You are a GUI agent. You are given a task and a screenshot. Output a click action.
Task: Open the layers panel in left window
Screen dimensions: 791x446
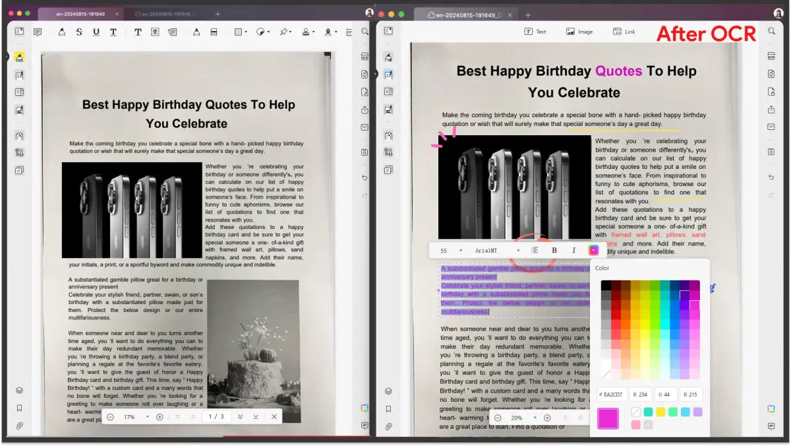click(19, 391)
